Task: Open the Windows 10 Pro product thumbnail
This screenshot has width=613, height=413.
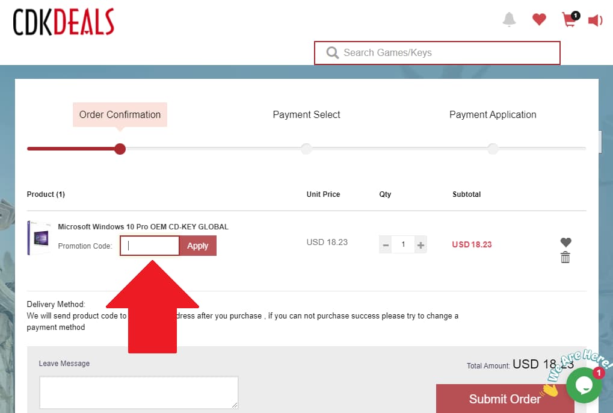Action: click(x=39, y=238)
